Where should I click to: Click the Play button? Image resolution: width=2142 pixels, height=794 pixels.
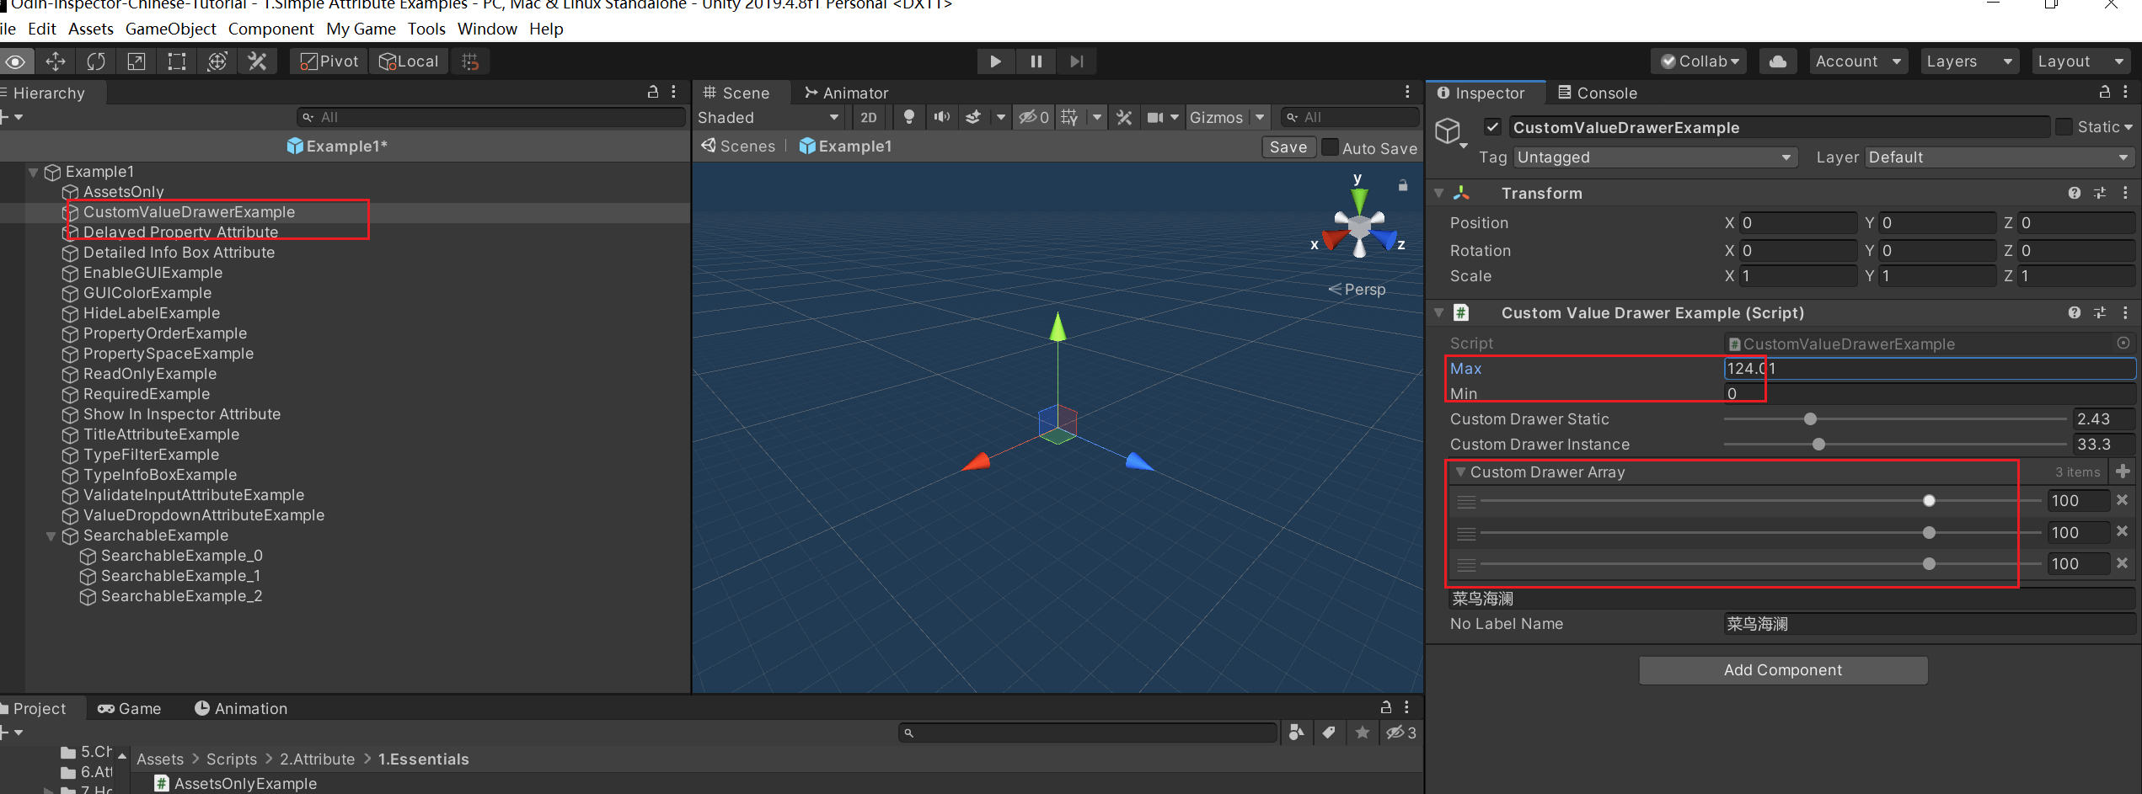tap(995, 61)
